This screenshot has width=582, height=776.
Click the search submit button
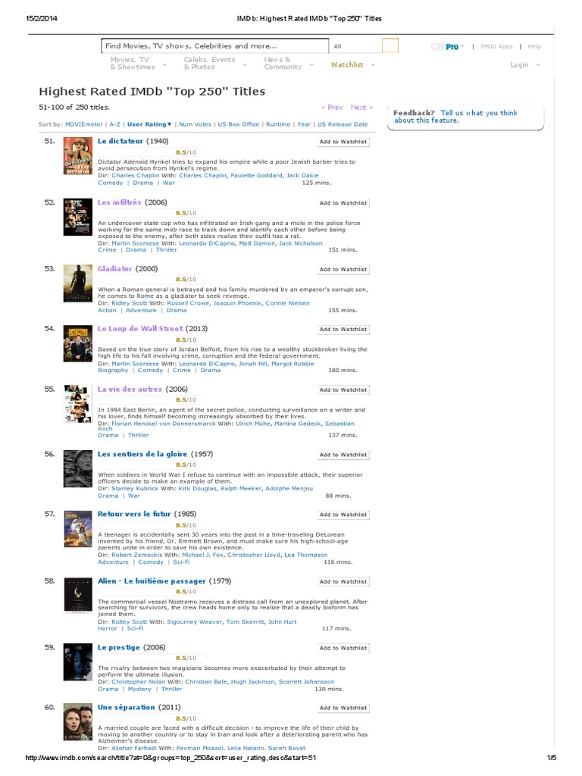[x=390, y=45]
